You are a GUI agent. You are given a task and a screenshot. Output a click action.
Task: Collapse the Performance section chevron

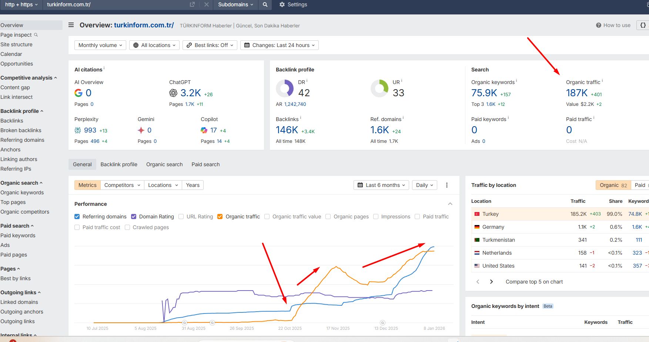click(450, 204)
